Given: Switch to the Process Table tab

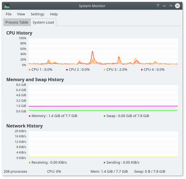Looking at the screenshot, I should [x=17, y=22].
